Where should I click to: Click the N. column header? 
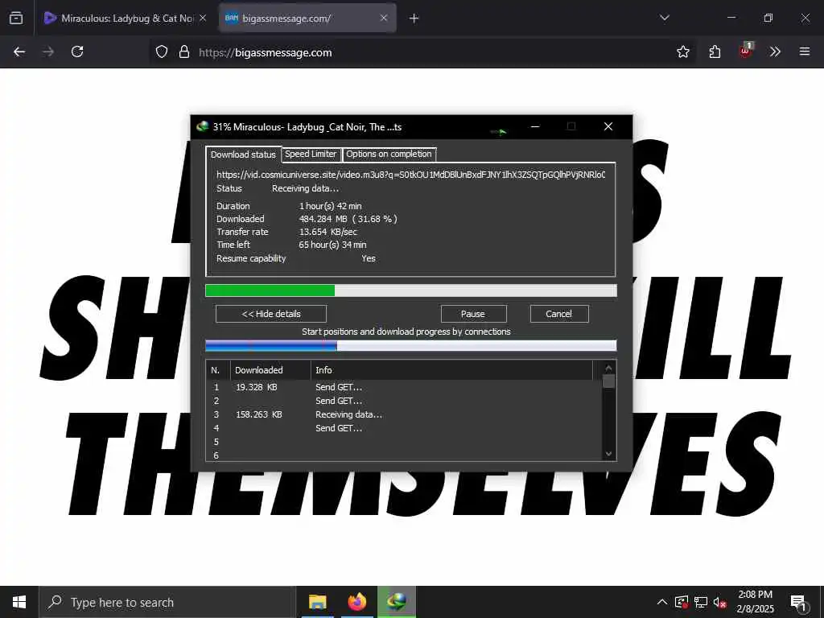[x=218, y=370]
